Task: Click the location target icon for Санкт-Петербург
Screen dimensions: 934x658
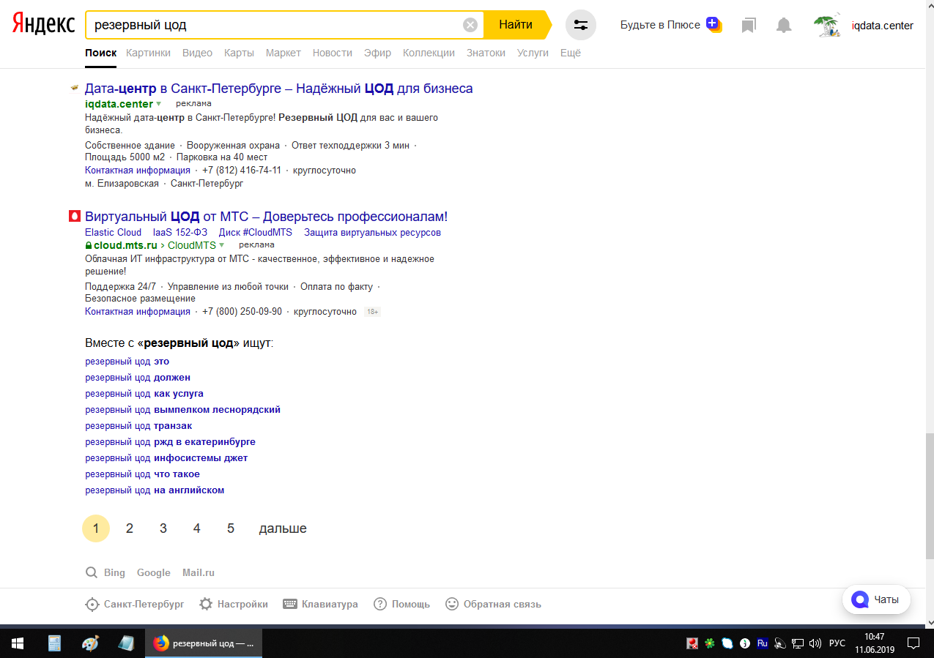Action: point(92,605)
